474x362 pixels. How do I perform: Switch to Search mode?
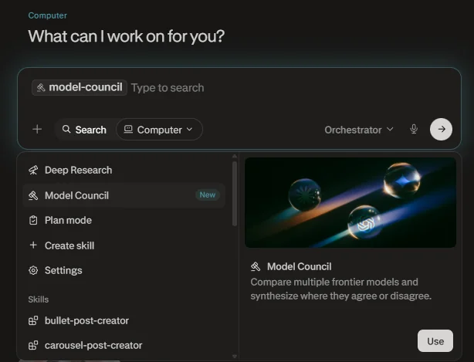pyautogui.click(x=84, y=130)
